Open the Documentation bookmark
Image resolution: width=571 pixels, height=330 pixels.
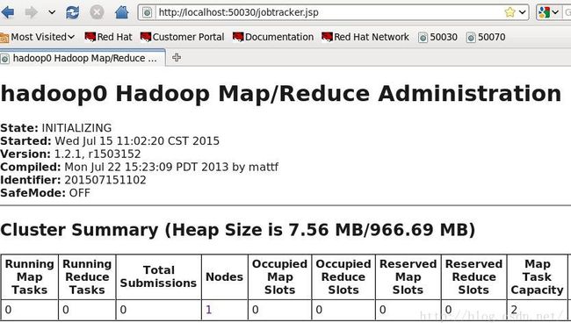click(x=273, y=37)
